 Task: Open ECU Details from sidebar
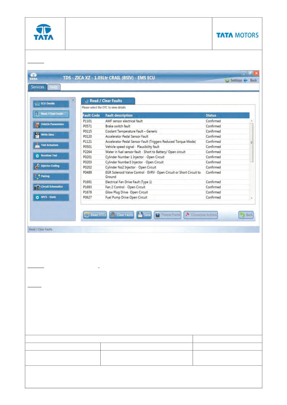51,104
